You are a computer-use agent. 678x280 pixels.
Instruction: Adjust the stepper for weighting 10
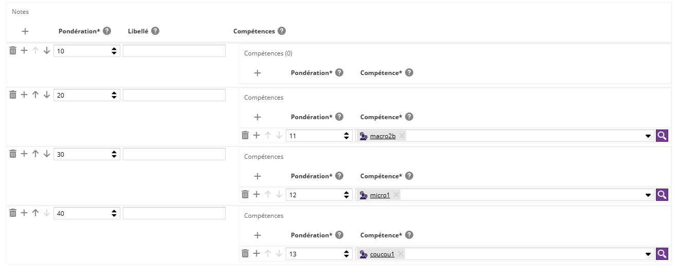tap(114, 51)
